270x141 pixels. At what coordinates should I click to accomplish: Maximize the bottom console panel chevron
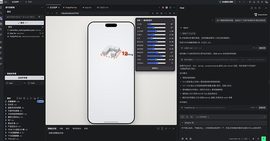[x=170, y=128]
